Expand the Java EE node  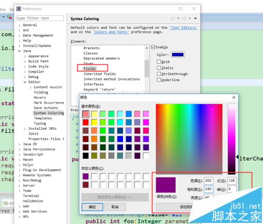[x=19, y=144]
